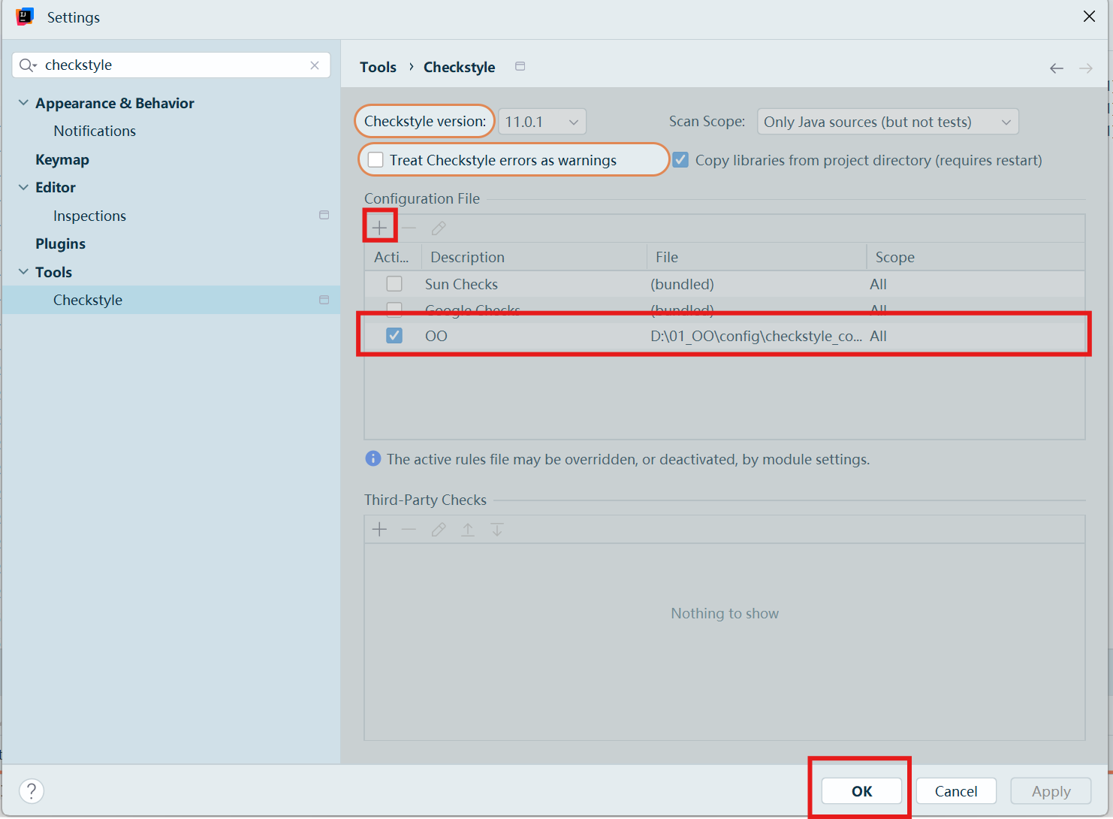Click into the settings search field
Screen dimensions: 1113x819
pyautogui.click(x=173, y=65)
